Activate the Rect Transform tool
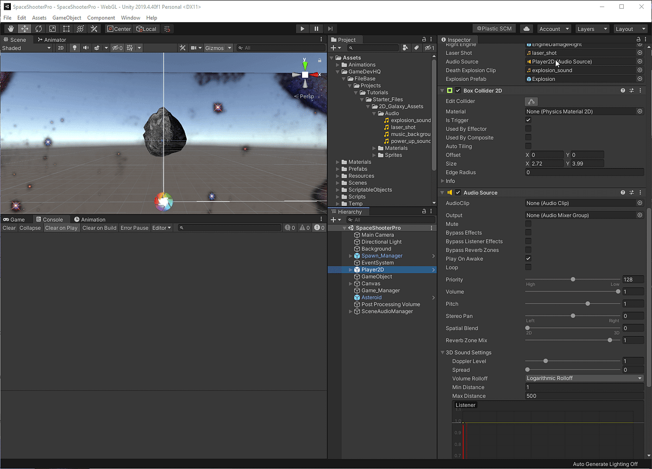This screenshot has height=469, width=652. pos(66,28)
